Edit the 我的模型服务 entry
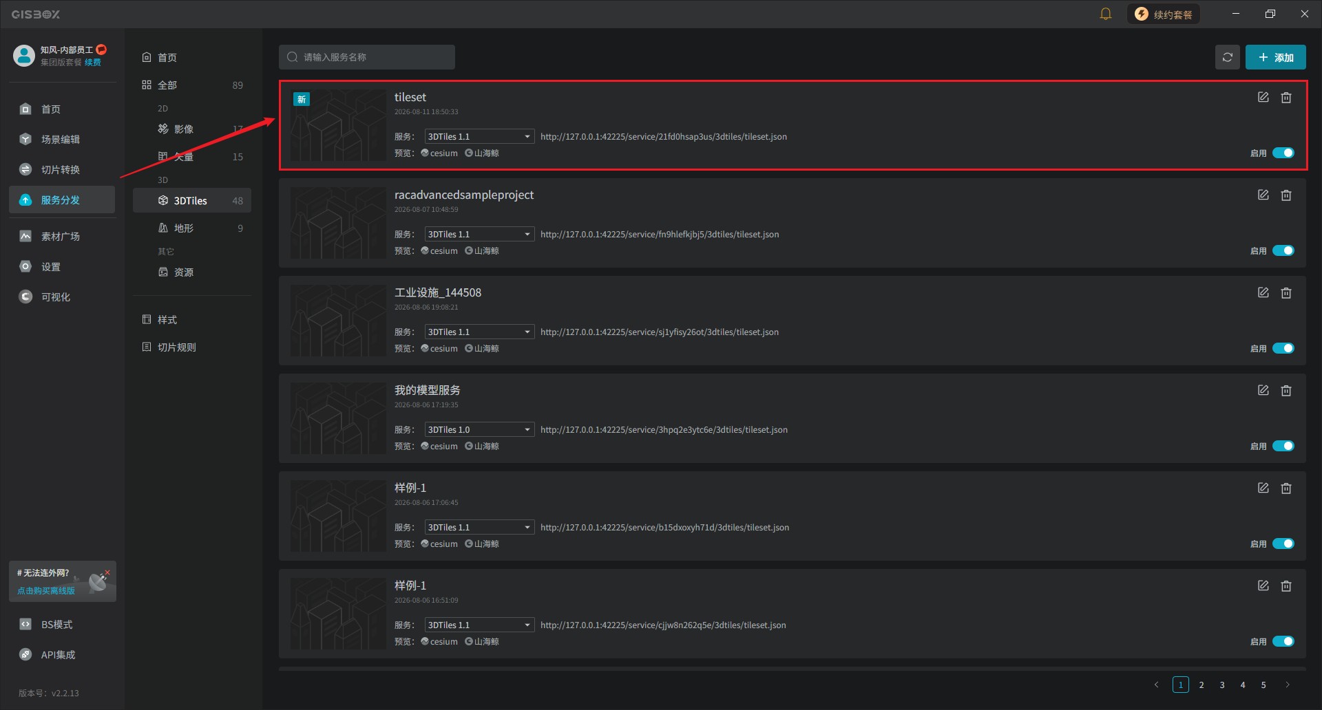 [x=1263, y=391]
